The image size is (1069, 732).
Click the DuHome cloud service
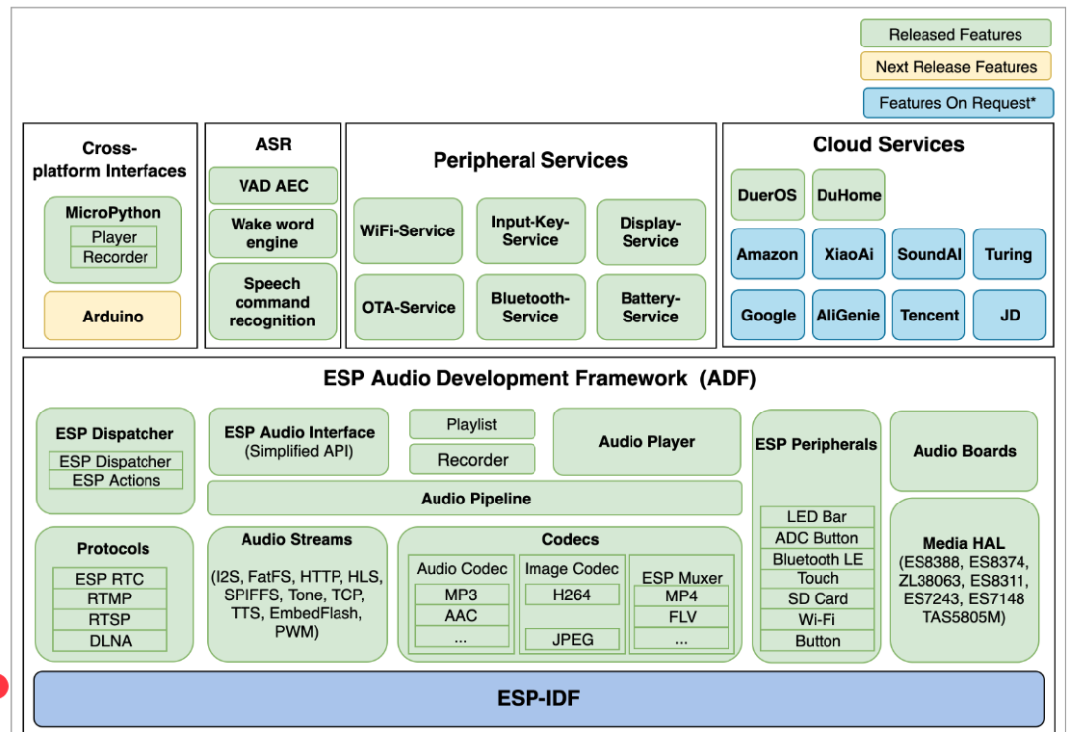tap(848, 195)
